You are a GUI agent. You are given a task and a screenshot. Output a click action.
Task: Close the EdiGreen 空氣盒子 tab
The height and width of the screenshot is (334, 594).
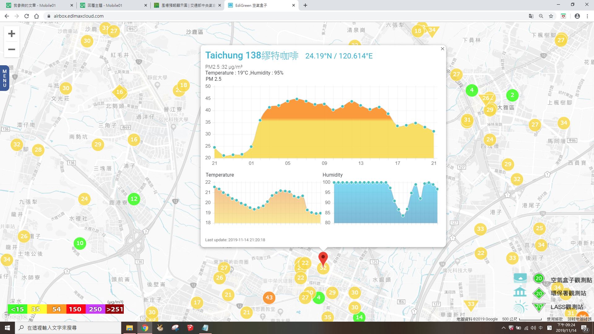[294, 5]
